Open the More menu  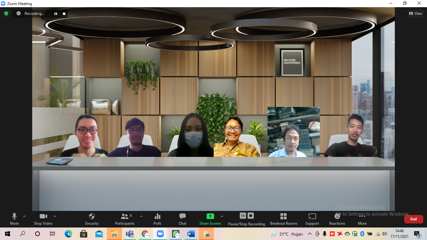point(362,218)
